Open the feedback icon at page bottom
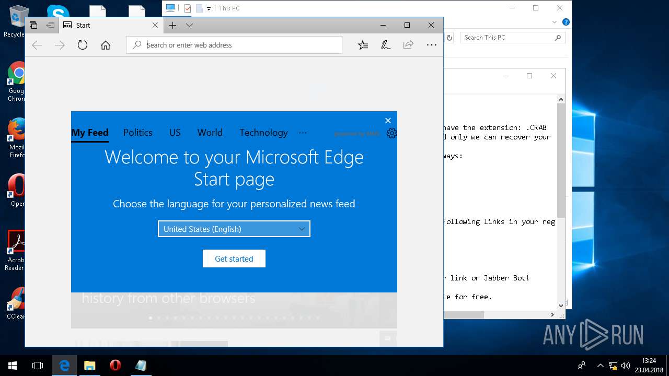 click(388, 338)
